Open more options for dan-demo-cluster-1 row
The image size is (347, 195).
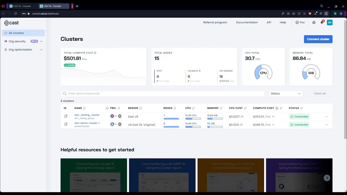[326, 125]
